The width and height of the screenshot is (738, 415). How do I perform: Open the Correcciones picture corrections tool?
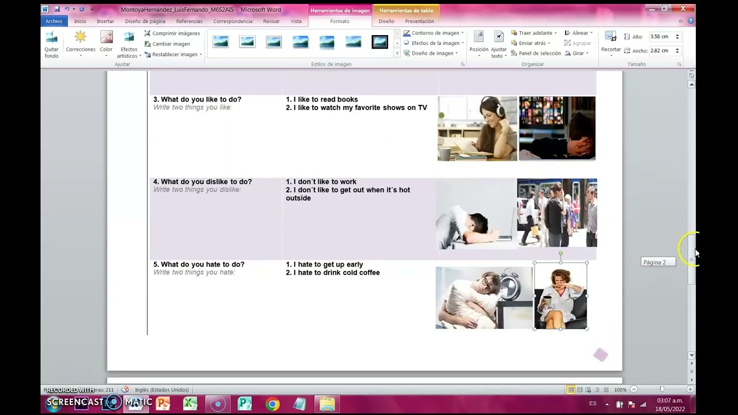80,44
